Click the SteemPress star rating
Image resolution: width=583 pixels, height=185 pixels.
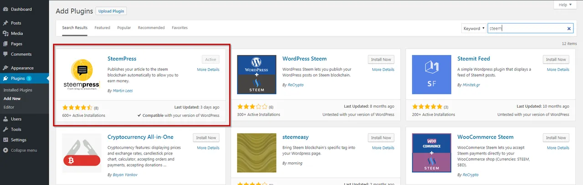coord(77,107)
